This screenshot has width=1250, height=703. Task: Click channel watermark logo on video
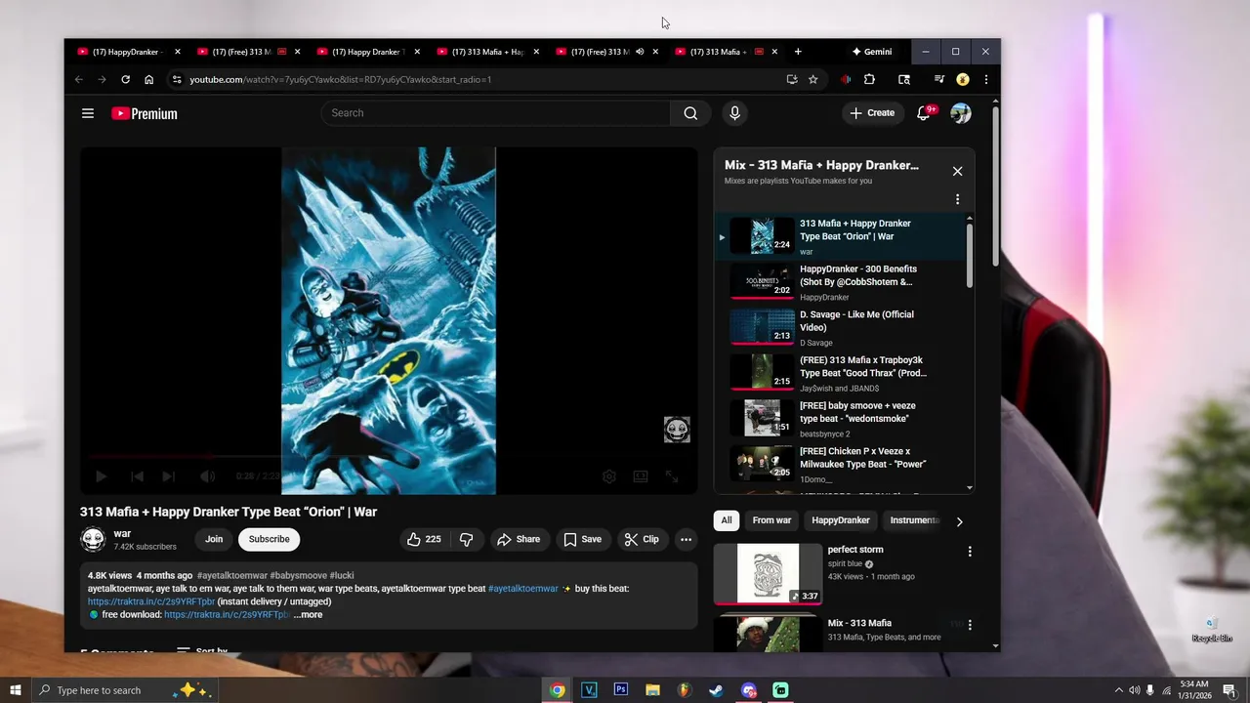[677, 430]
